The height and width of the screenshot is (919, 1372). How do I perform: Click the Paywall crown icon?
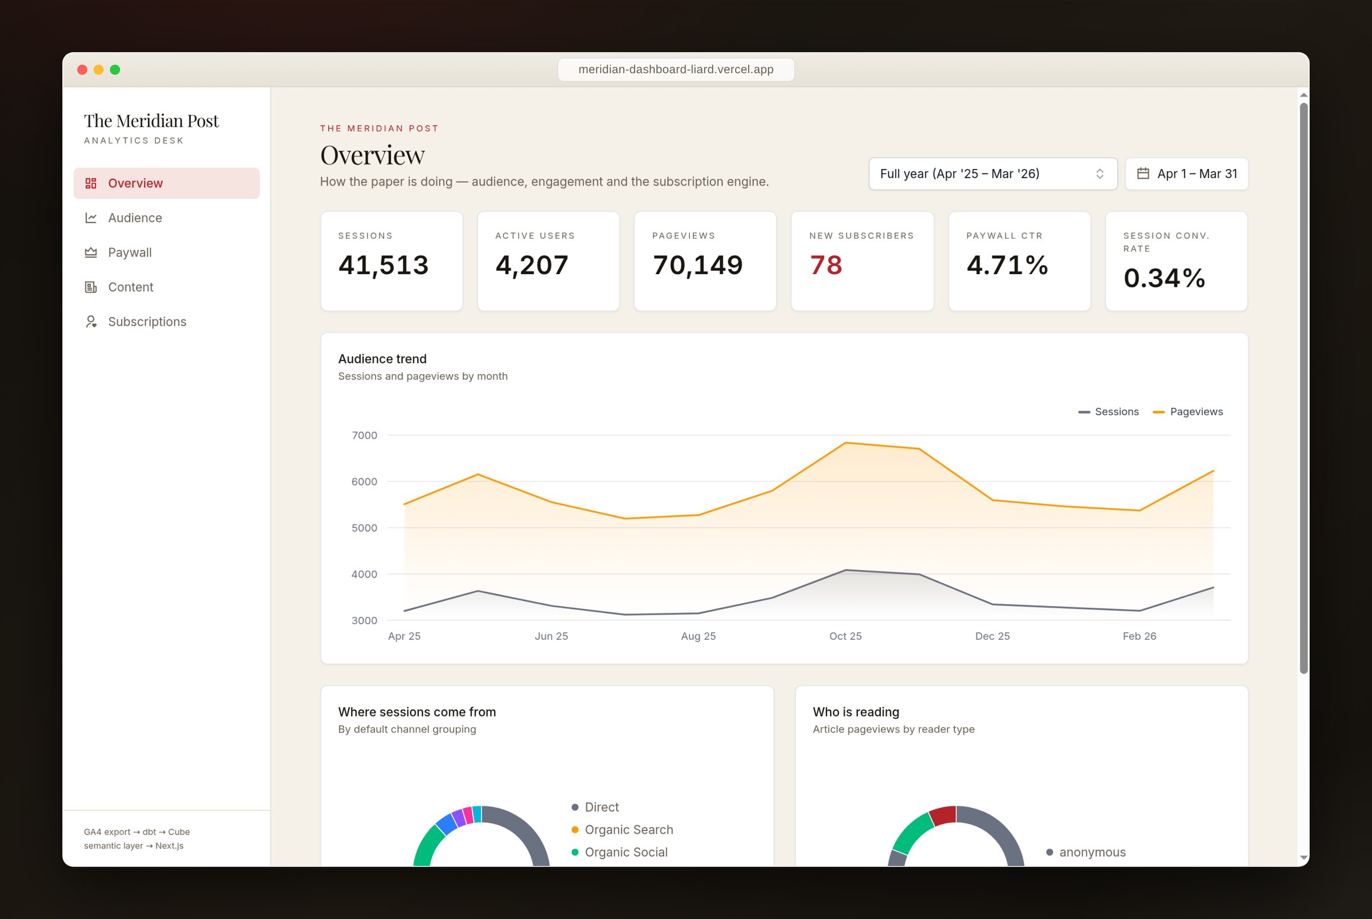point(91,252)
